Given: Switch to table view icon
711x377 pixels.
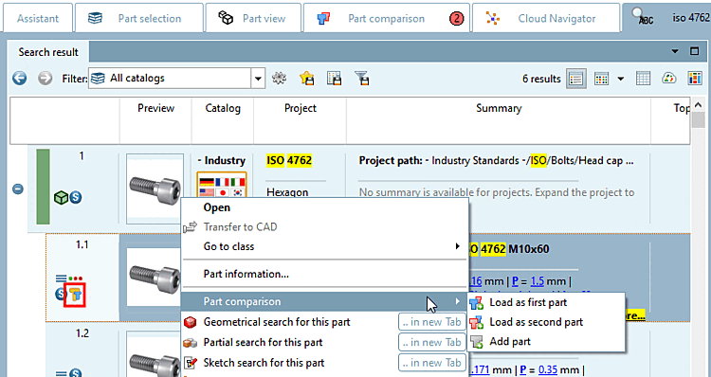Looking at the screenshot, I should coord(644,79).
